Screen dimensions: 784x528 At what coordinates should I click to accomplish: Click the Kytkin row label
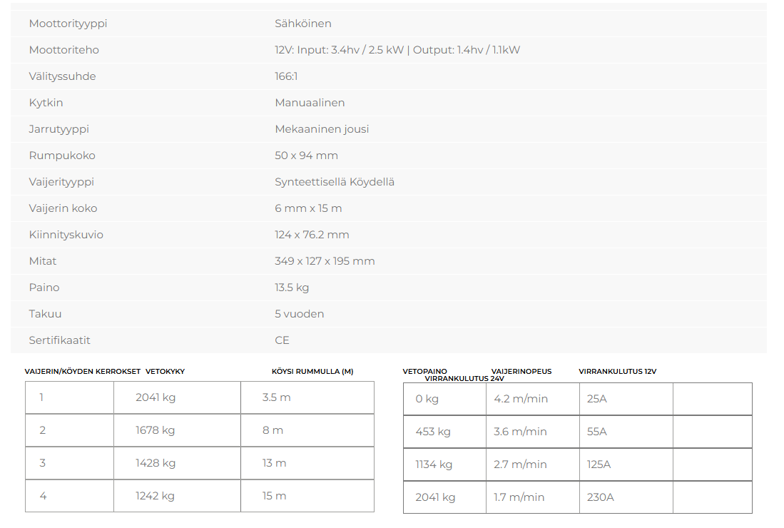pyautogui.click(x=46, y=103)
